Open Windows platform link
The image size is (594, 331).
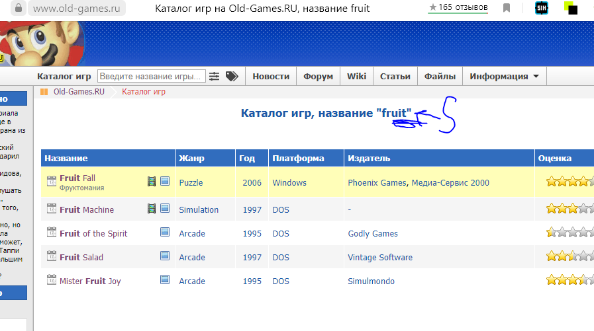coord(289,183)
